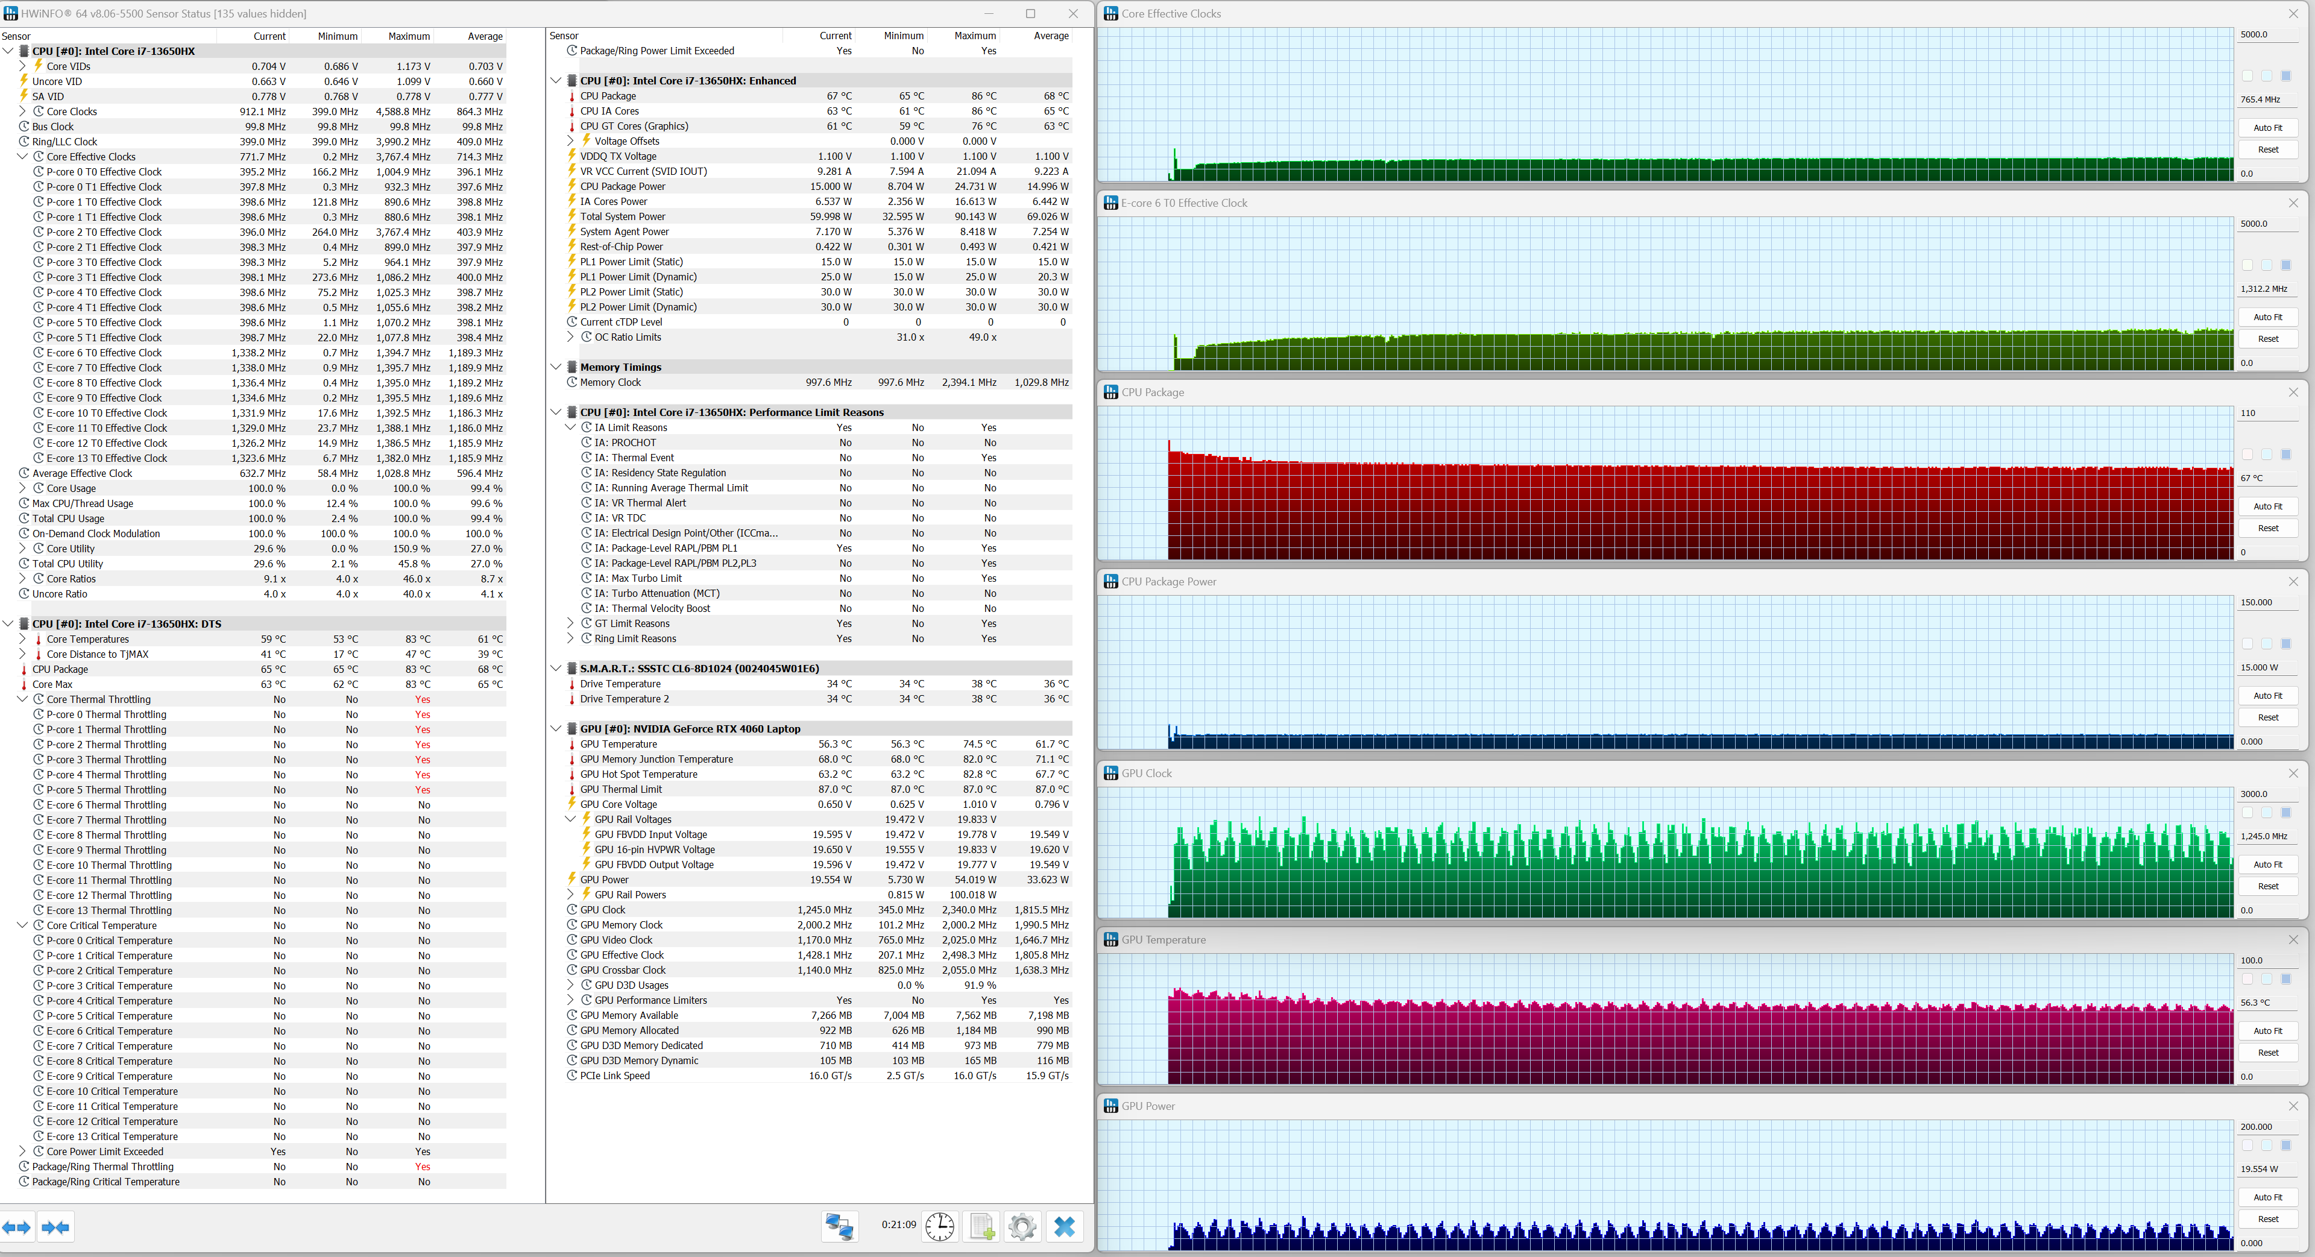The height and width of the screenshot is (1257, 2315).
Task: Edit the 5000.0 max field of E-core 6 graph
Action: click(2267, 224)
